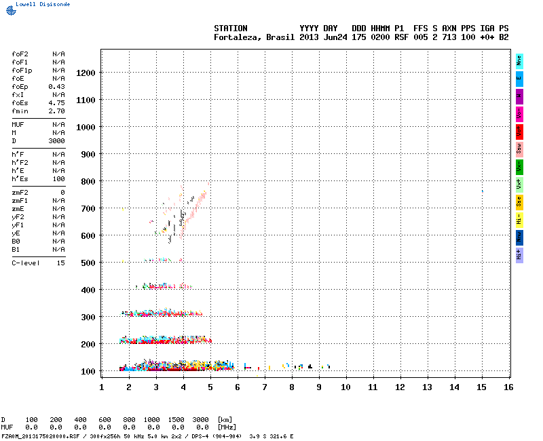Click the B1 parameter label
The height and width of the screenshot is (441, 543).
(16, 250)
